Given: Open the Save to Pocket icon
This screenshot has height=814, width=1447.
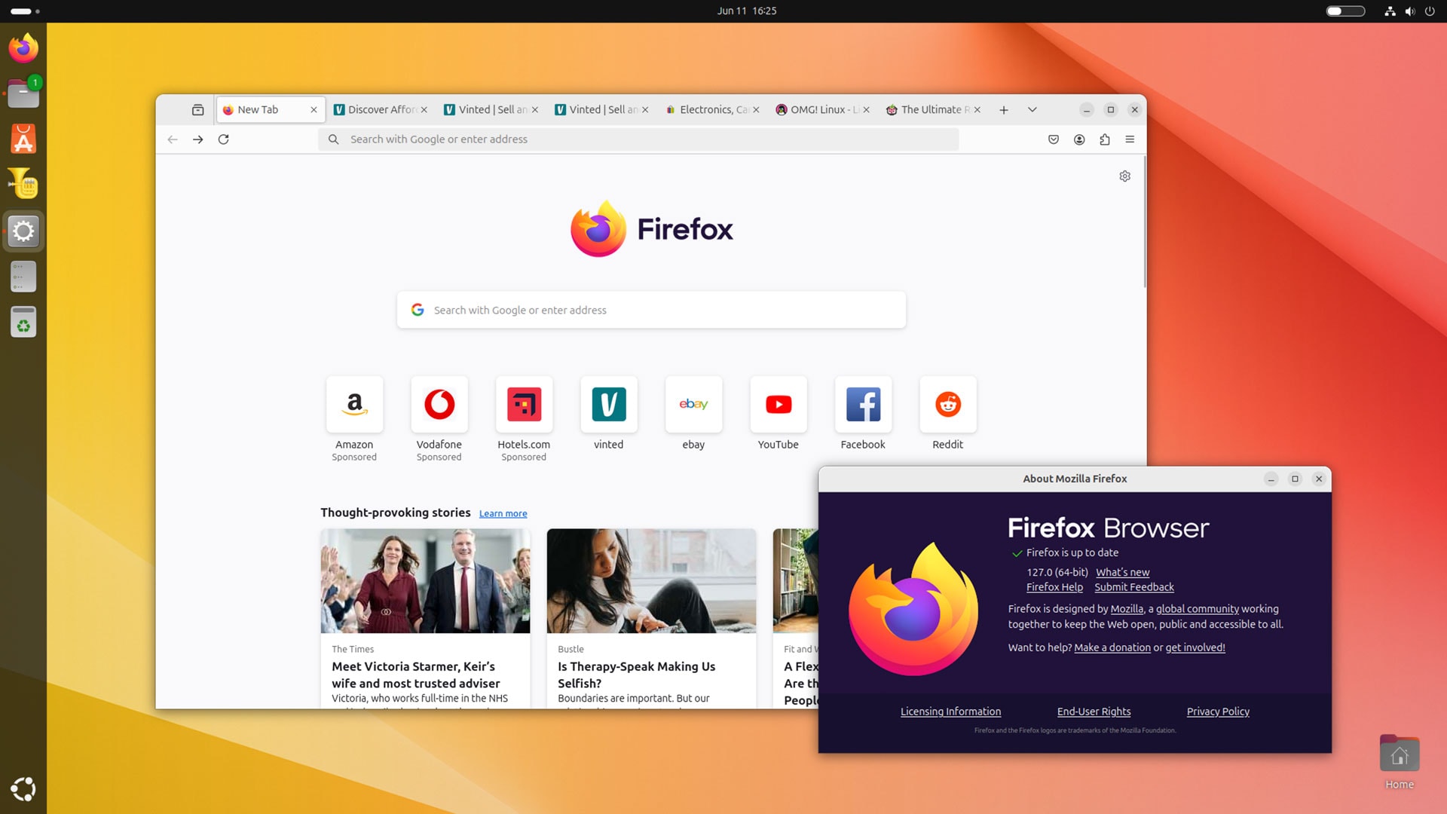Looking at the screenshot, I should click(1054, 139).
